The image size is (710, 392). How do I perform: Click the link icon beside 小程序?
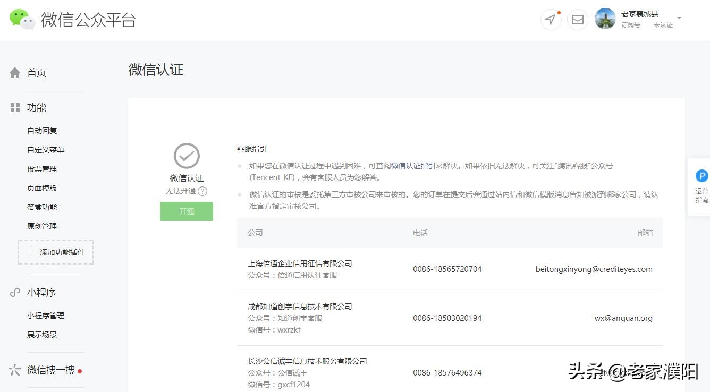coord(15,292)
